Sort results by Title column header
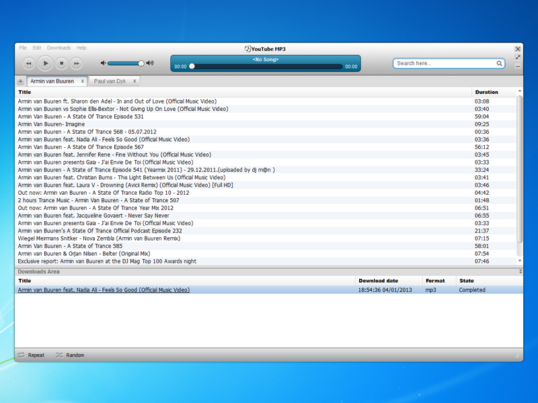Image resolution: width=538 pixels, height=403 pixels. [x=243, y=92]
